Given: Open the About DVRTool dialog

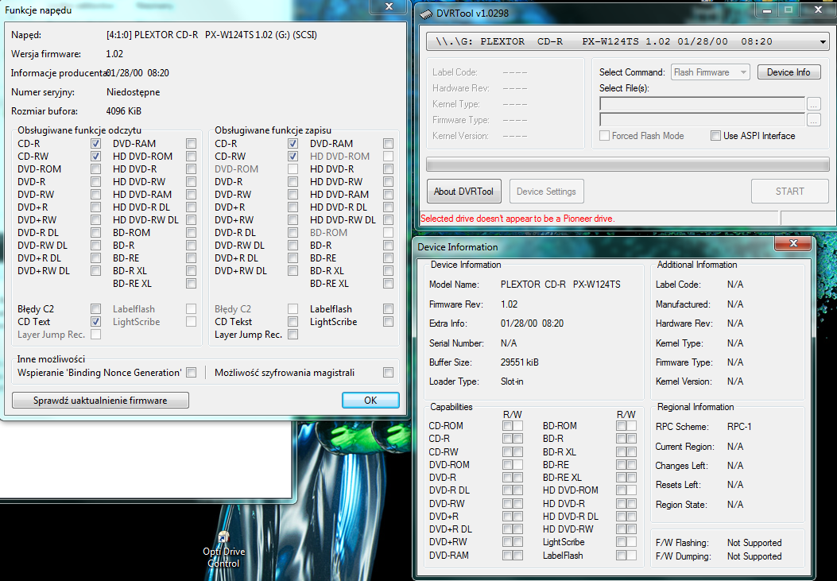Looking at the screenshot, I should (463, 191).
